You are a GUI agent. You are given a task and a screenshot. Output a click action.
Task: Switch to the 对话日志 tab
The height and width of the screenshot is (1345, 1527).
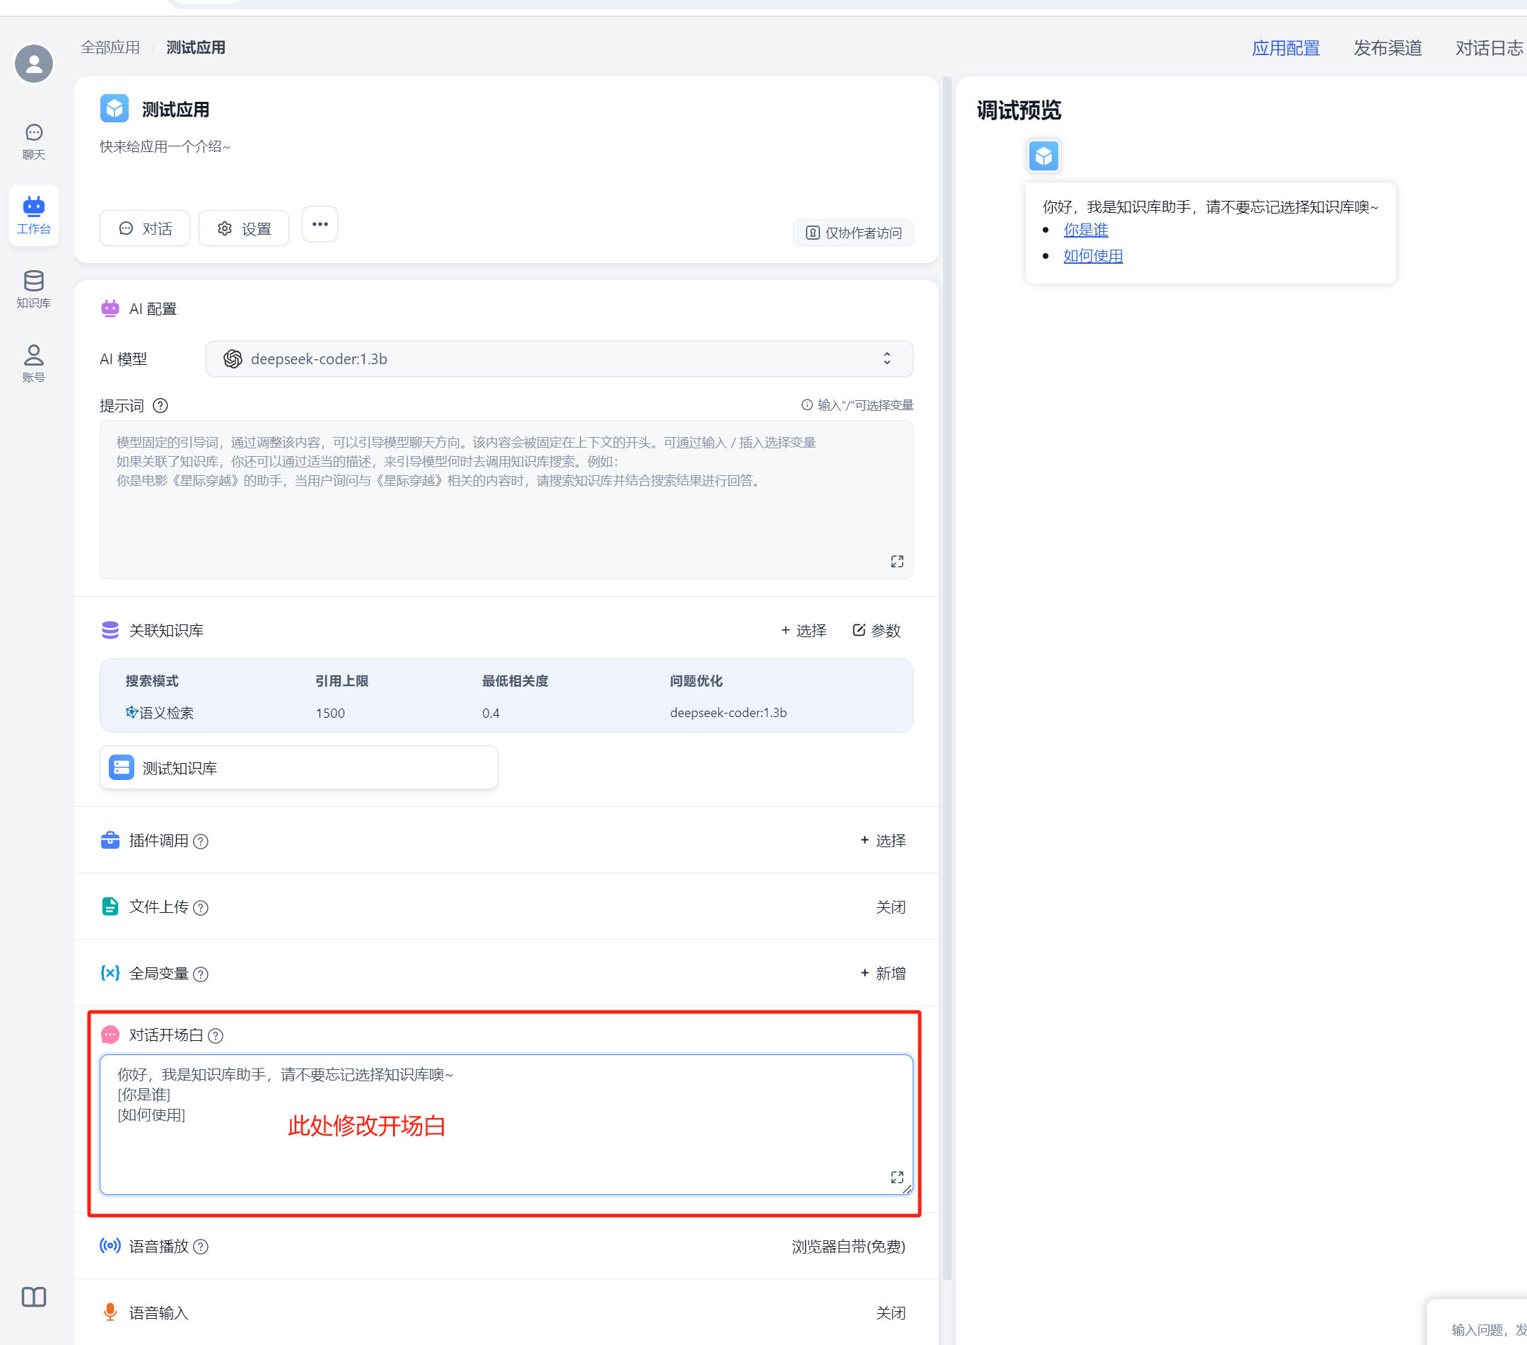1488,49
